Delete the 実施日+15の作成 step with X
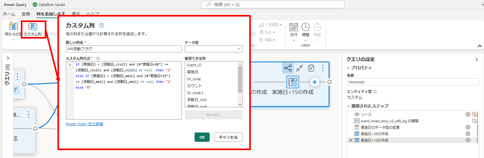 351,140
